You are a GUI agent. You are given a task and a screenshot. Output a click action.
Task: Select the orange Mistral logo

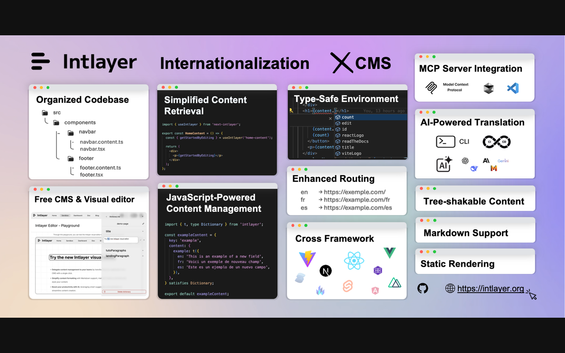click(494, 168)
